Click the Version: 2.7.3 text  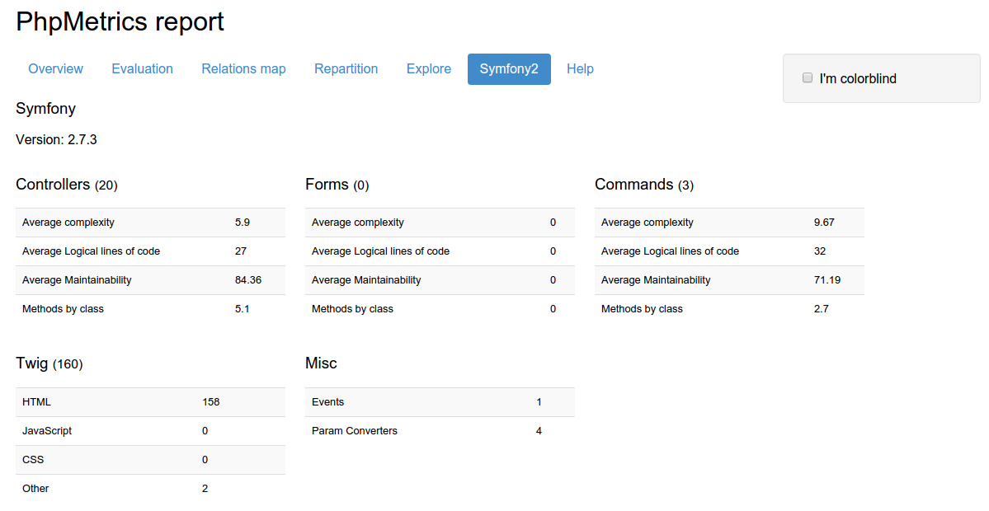(x=56, y=139)
